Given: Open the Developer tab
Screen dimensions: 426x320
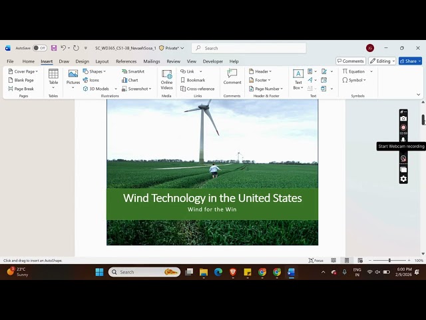Looking at the screenshot, I should (213, 61).
